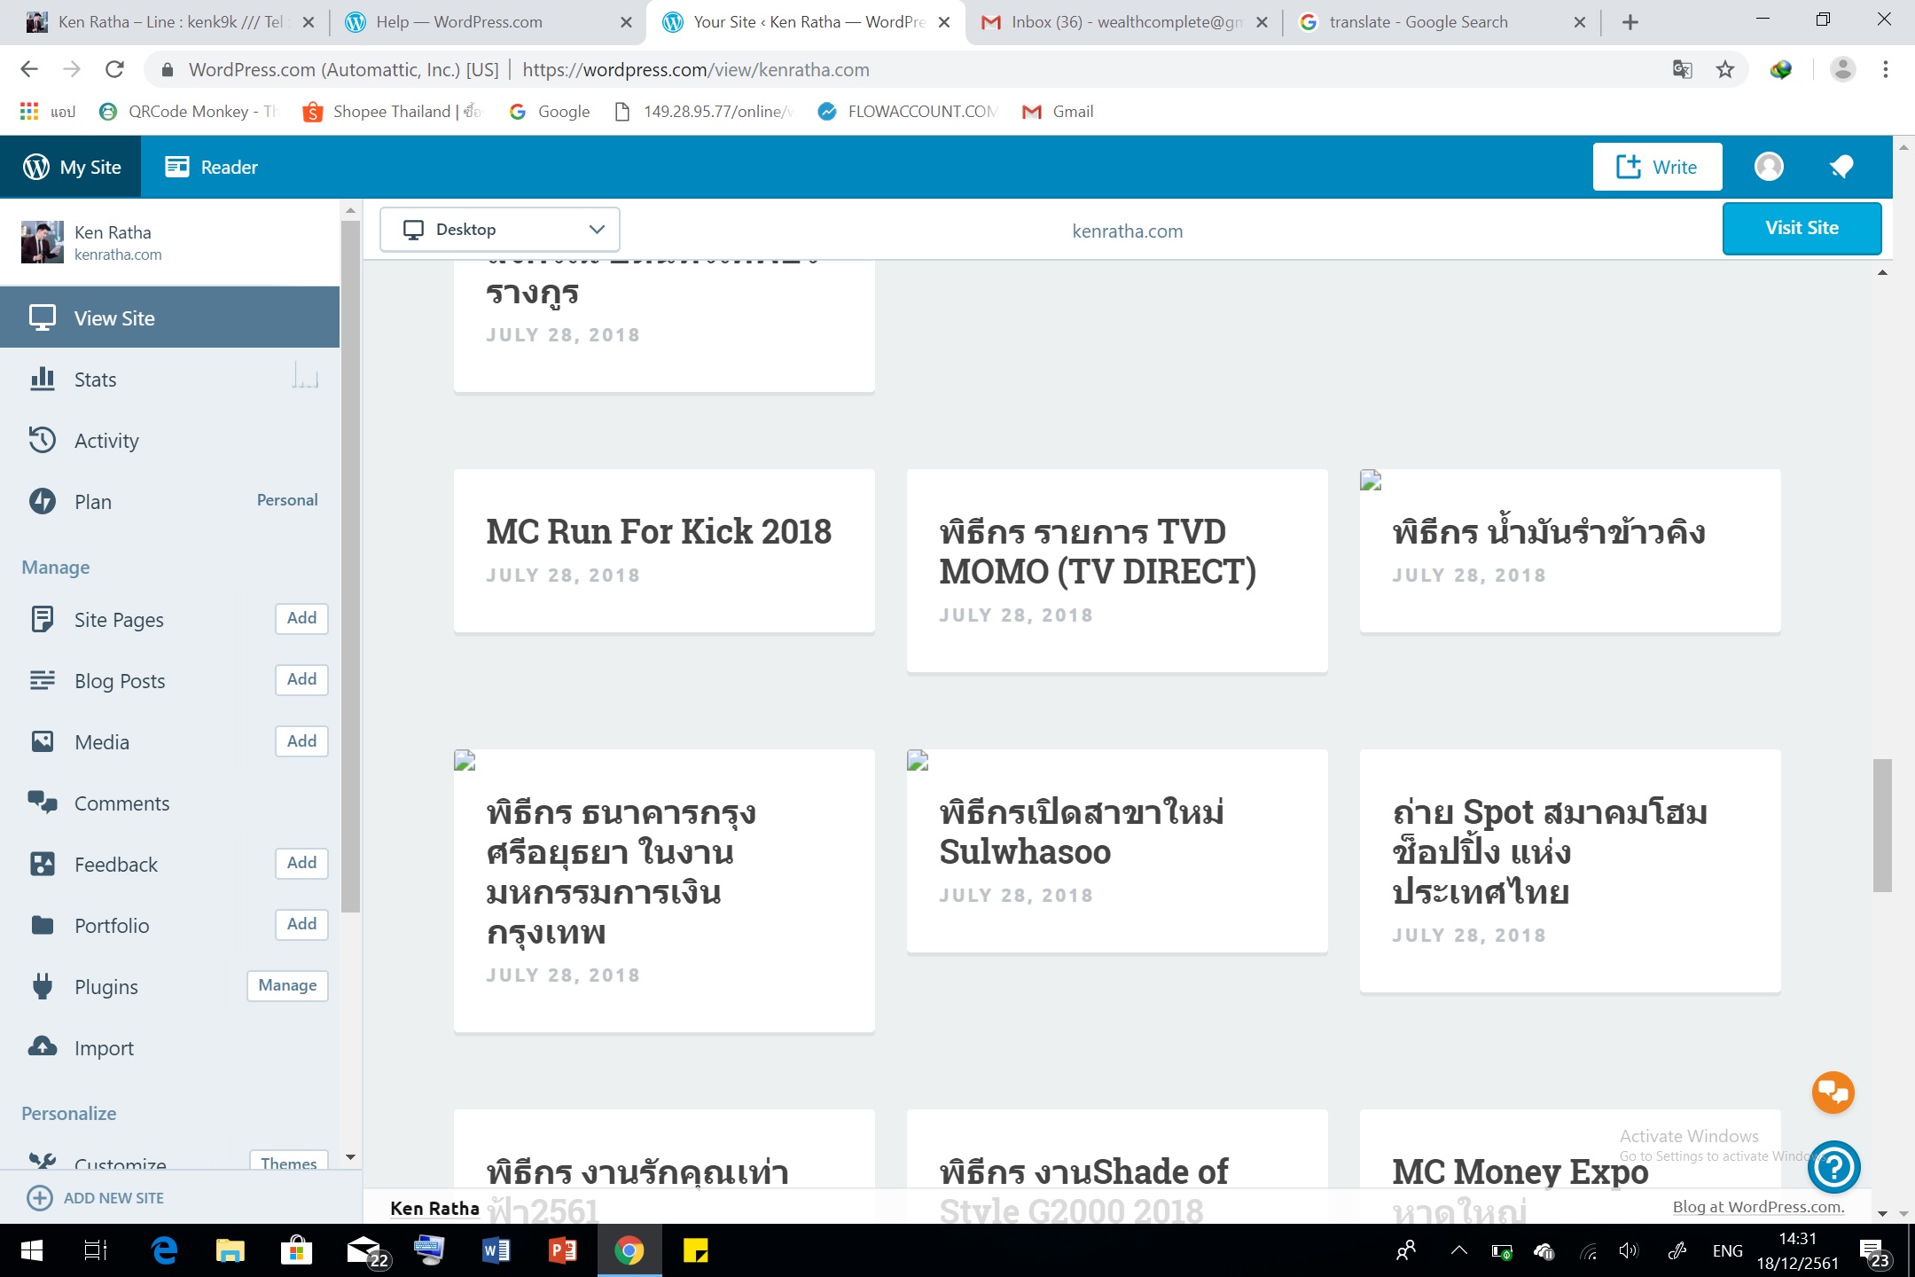The width and height of the screenshot is (1915, 1277).
Task: Click the Plugins plug icon
Action: point(43,986)
